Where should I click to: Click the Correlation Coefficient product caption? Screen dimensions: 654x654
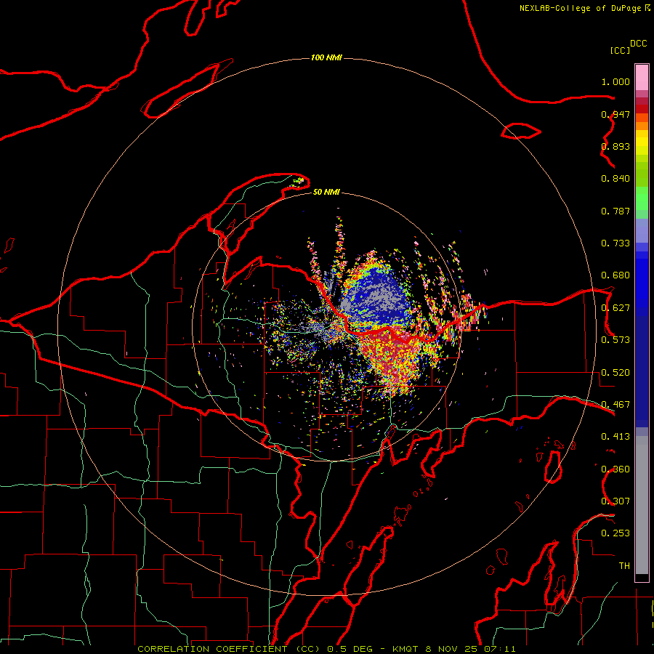[x=326, y=649]
